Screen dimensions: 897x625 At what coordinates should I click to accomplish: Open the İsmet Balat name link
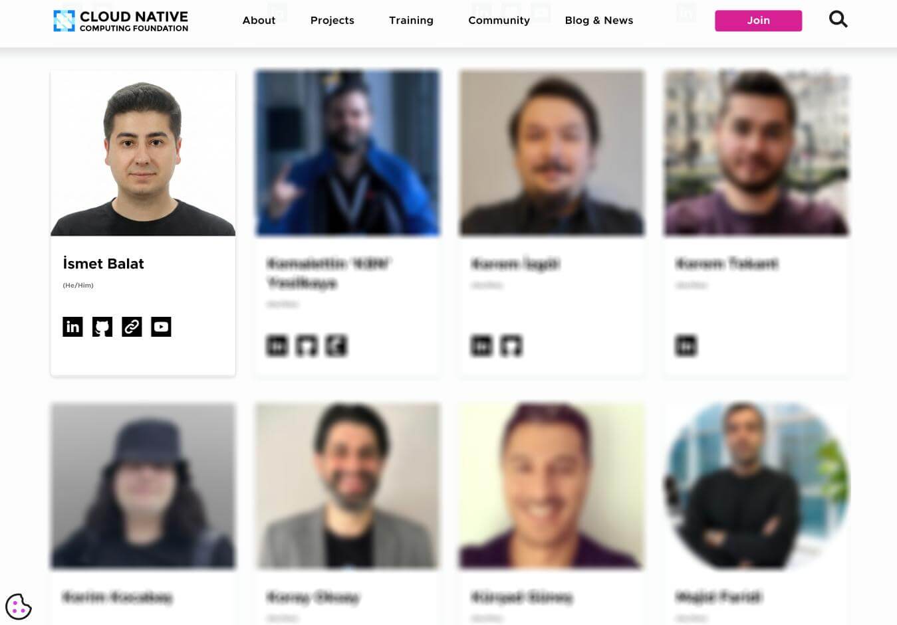(103, 264)
